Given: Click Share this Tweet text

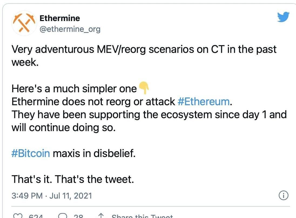Looking at the screenshot, I should (x=142, y=216).
